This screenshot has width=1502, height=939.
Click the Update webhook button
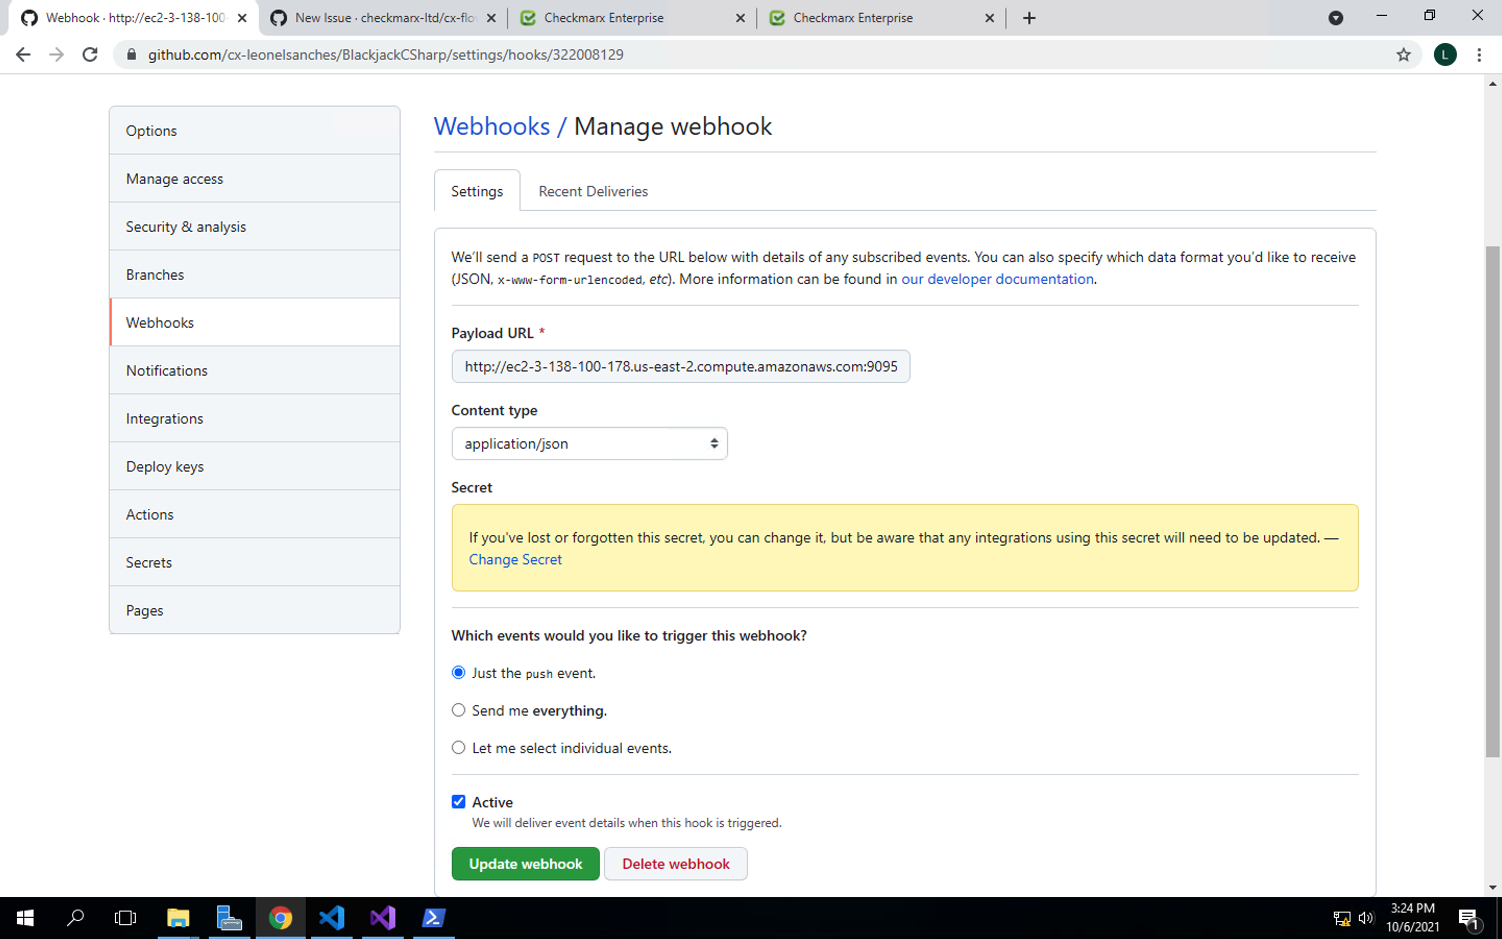point(525,863)
